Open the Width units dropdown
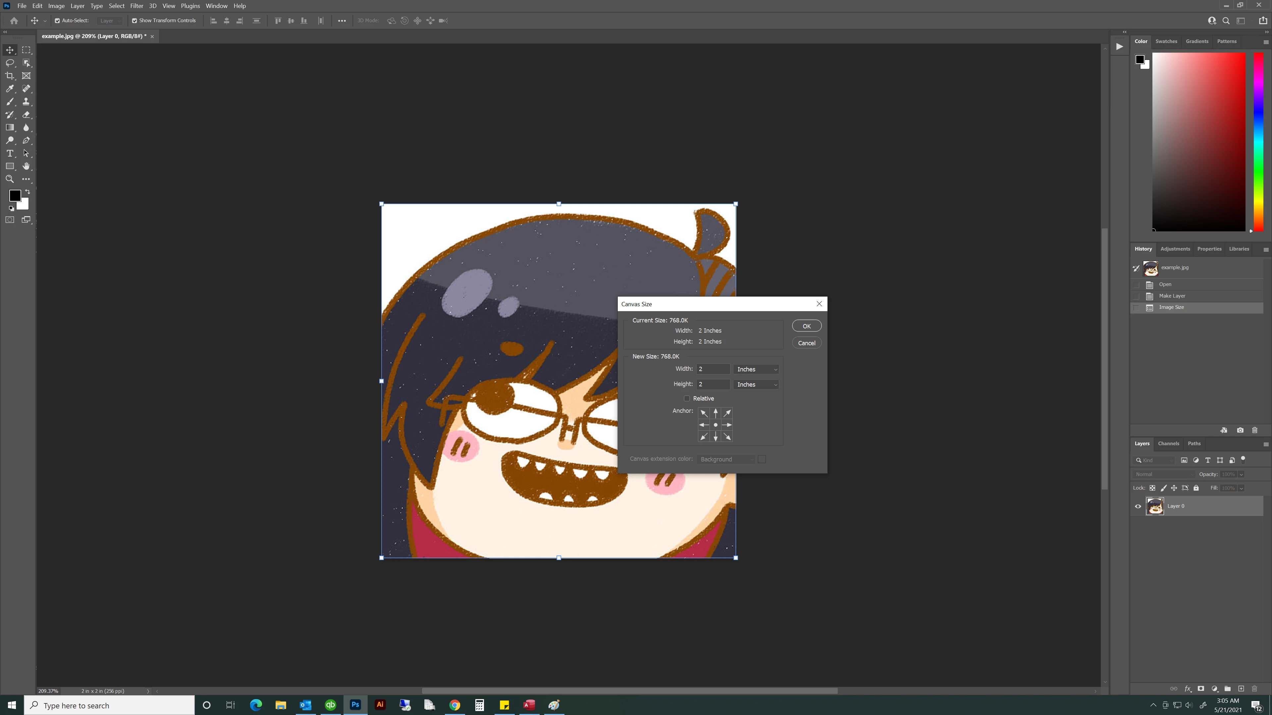Screen dimensions: 1272x715 point(756,369)
